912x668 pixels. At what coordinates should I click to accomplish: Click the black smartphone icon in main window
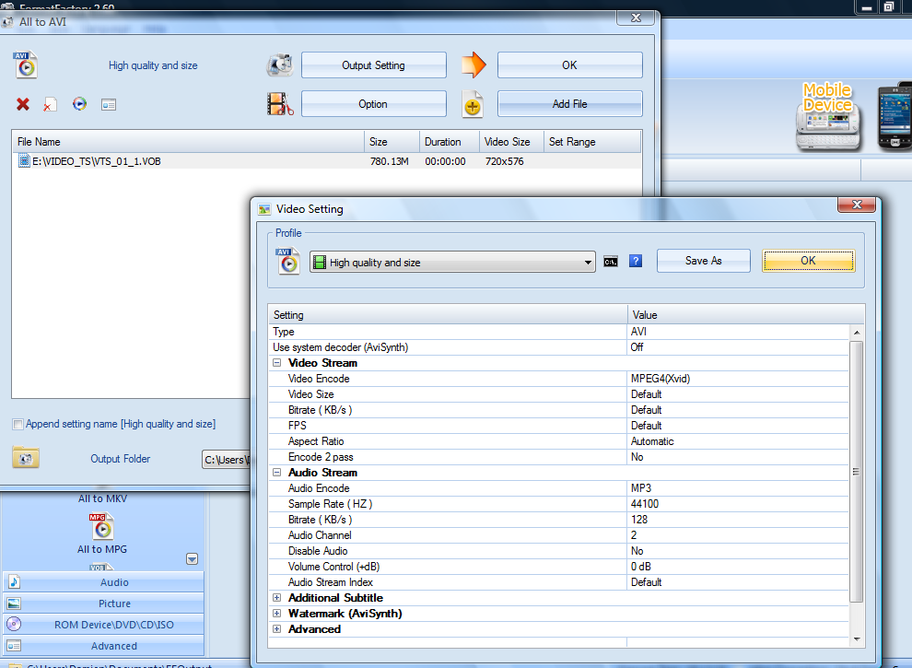[x=894, y=117]
